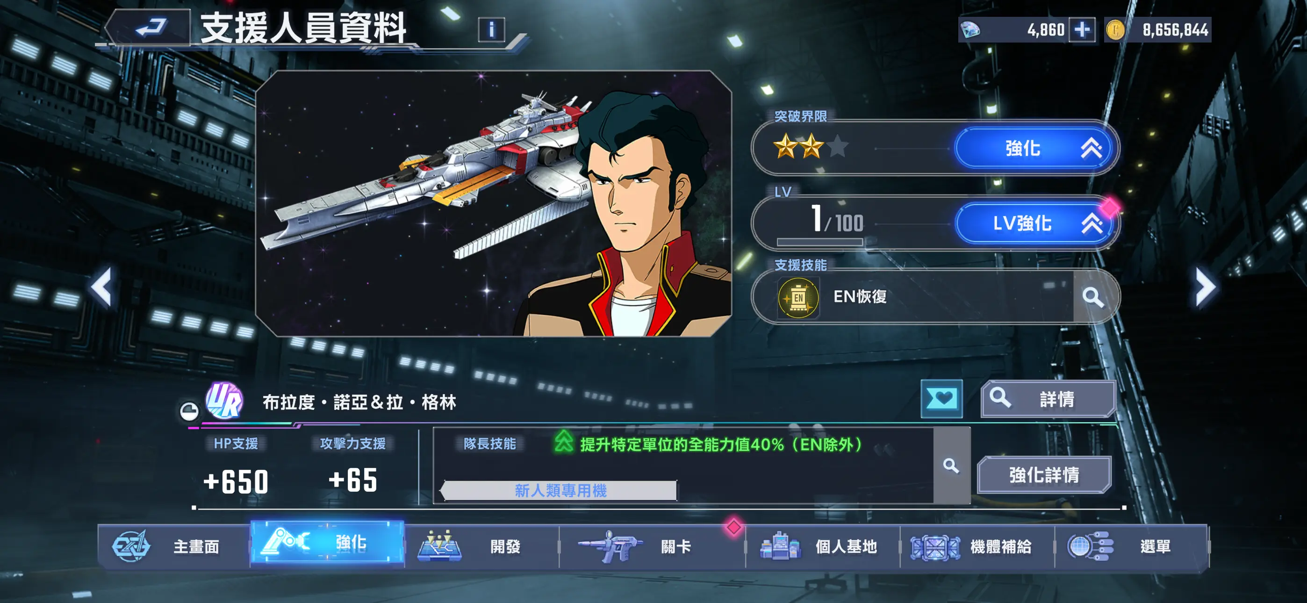1307x603 pixels.
Task: Toggle the heart favorite button
Action: tap(941, 398)
